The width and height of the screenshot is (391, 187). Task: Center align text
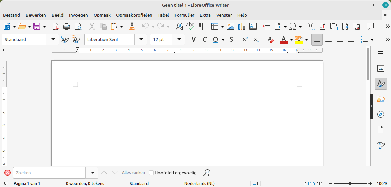pos(329,39)
